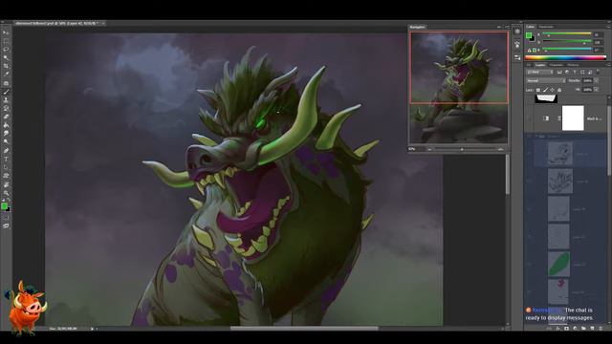Screen dimensions: 612x344
Task: Select the Eraser tool
Action: [6, 117]
